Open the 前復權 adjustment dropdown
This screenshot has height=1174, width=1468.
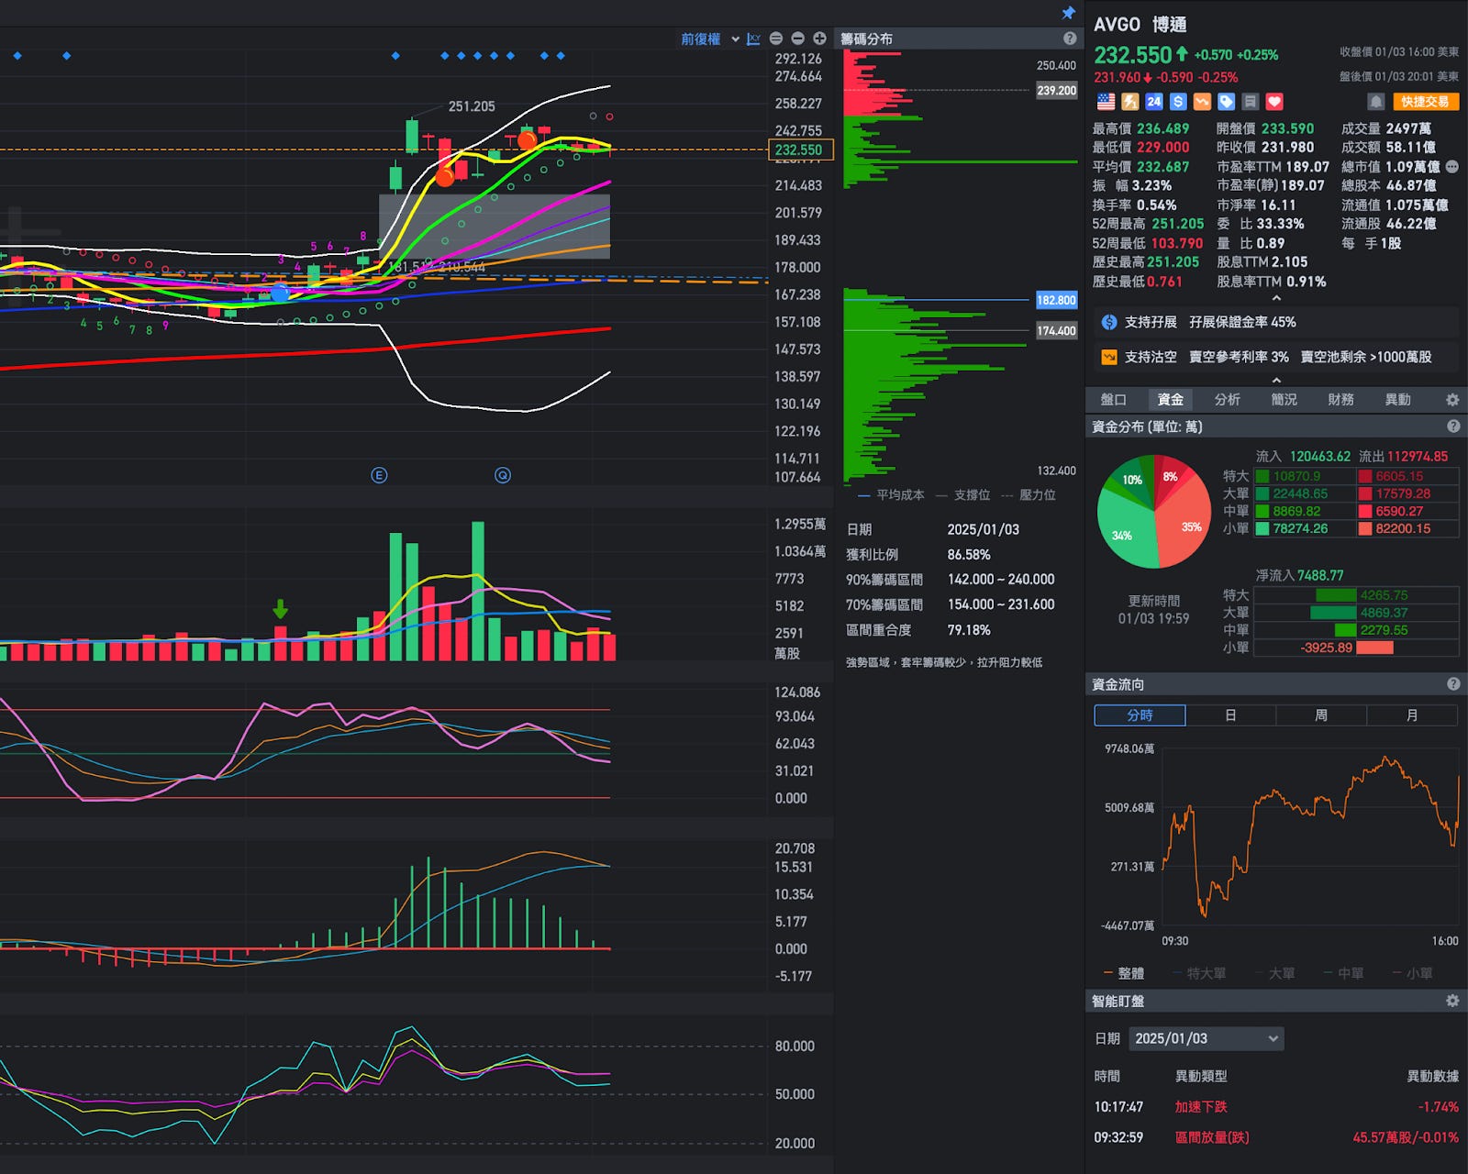pos(709,39)
